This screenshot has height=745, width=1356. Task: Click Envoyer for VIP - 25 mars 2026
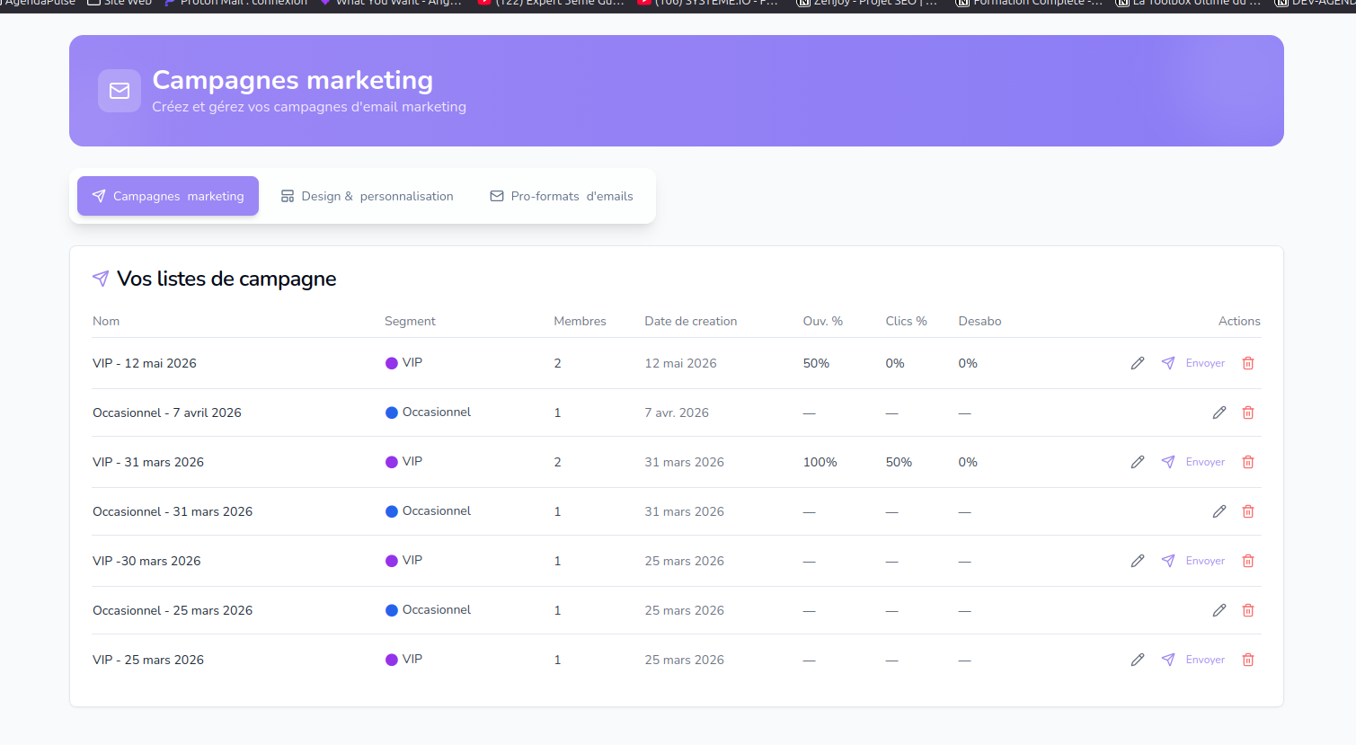pyautogui.click(x=1193, y=660)
